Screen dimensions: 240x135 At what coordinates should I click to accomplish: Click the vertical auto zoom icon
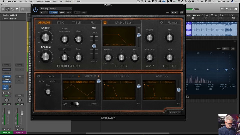pos(212,15)
